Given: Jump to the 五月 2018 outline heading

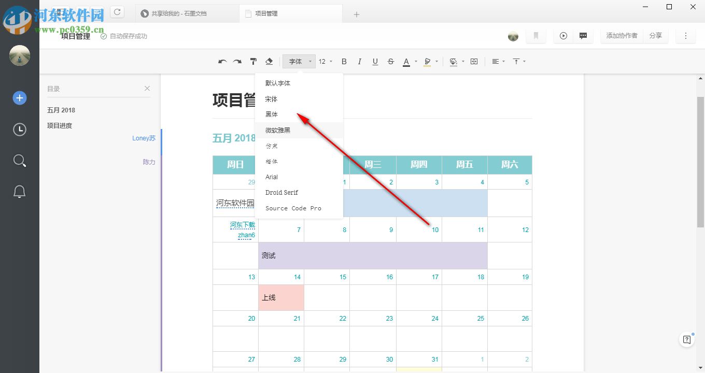Looking at the screenshot, I should 61,110.
